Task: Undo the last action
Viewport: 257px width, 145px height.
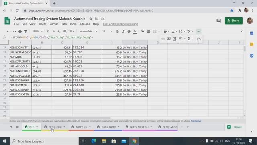Action: tap(9, 31)
